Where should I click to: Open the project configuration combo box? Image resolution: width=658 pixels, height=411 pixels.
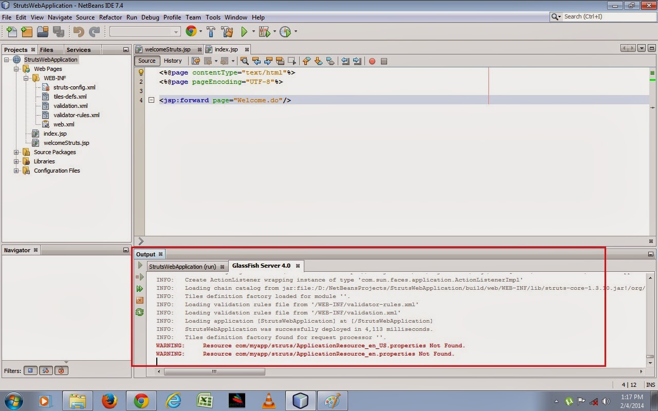[145, 32]
